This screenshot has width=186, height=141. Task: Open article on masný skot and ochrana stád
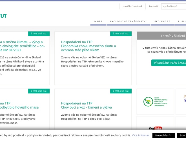(88, 46)
